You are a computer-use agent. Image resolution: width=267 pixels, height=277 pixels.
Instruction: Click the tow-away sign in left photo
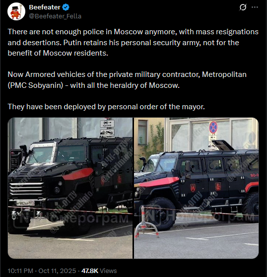point(107,133)
